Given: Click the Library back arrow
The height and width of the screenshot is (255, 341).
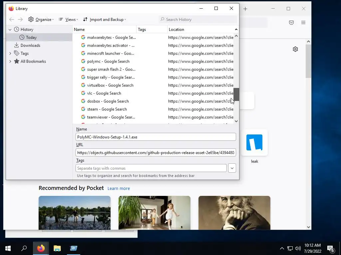Looking at the screenshot, I should [12, 20].
